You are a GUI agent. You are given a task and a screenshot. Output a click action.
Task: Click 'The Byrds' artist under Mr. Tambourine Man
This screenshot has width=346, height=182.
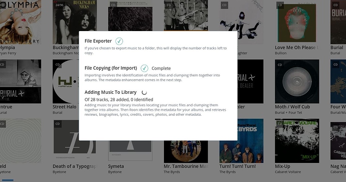171,172
